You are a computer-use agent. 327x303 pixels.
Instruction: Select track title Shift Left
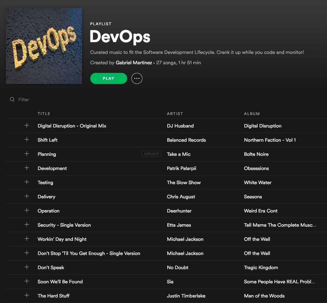47,140
